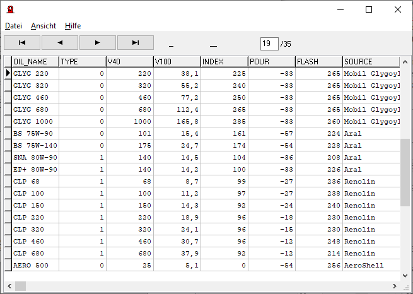Select the row indicator for GLYG 220

click(x=8, y=73)
